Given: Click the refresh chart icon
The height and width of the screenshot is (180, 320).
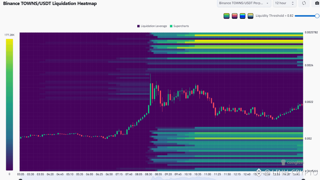Looking at the screenshot, I should pyautogui.click(x=304, y=3).
